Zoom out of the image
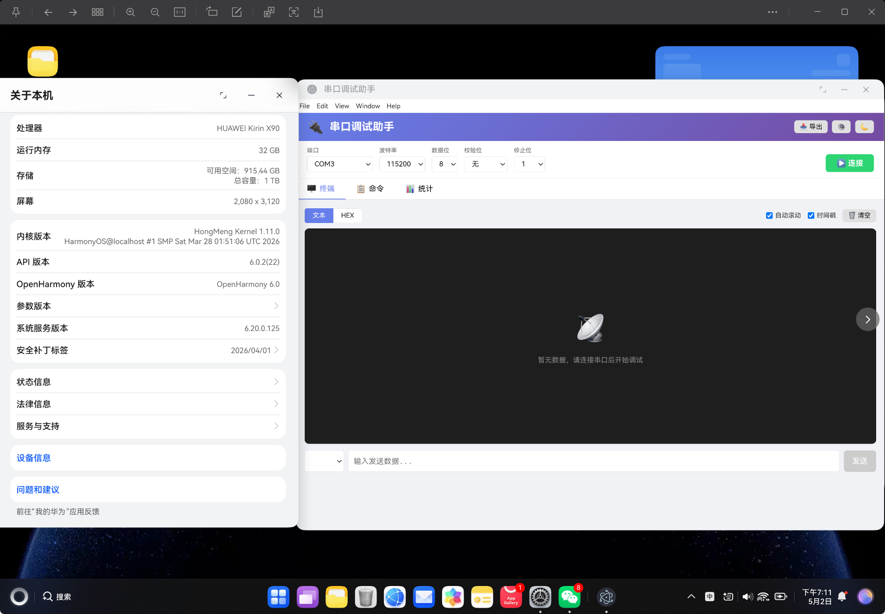Viewport: 885px width, 614px height. [155, 12]
